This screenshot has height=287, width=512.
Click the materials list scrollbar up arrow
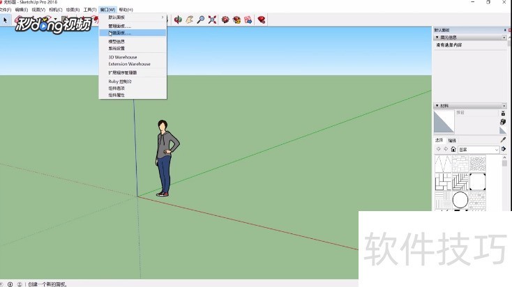pyautogui.click(x=504, y=157)
